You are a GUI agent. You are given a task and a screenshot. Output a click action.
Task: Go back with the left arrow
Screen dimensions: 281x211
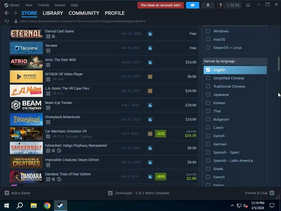coord(7,13)
